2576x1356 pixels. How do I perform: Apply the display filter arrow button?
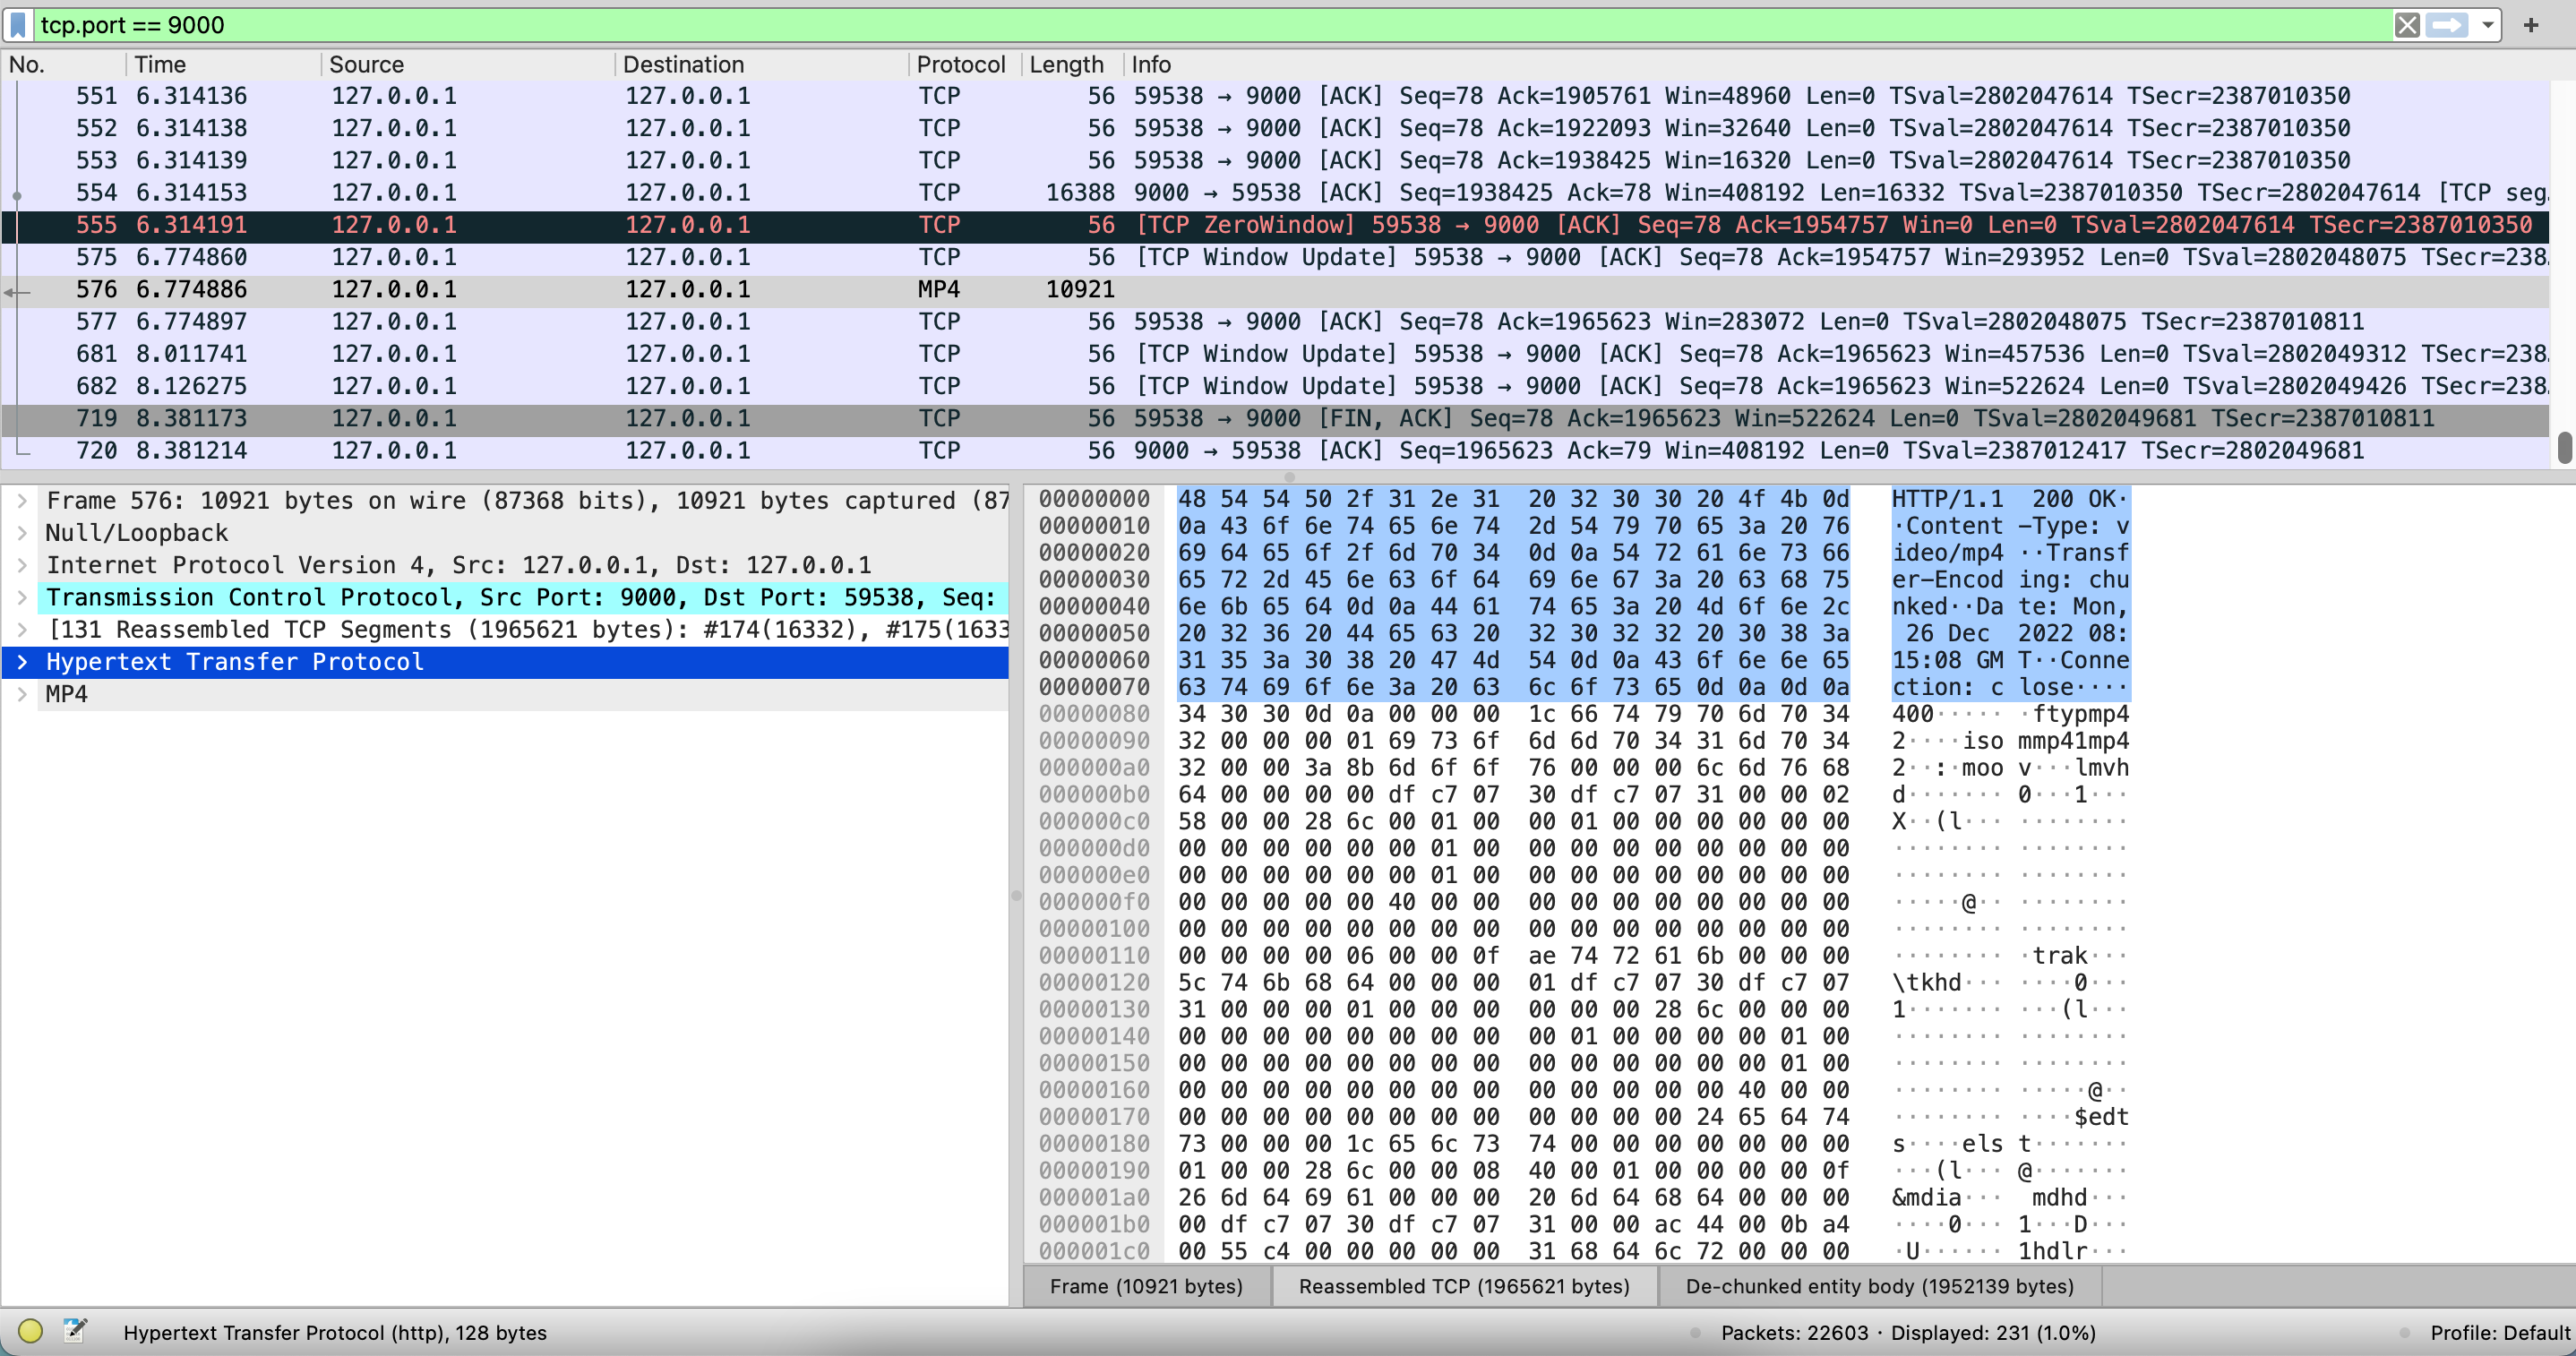pyautogui.click(x=2446, y=25)
